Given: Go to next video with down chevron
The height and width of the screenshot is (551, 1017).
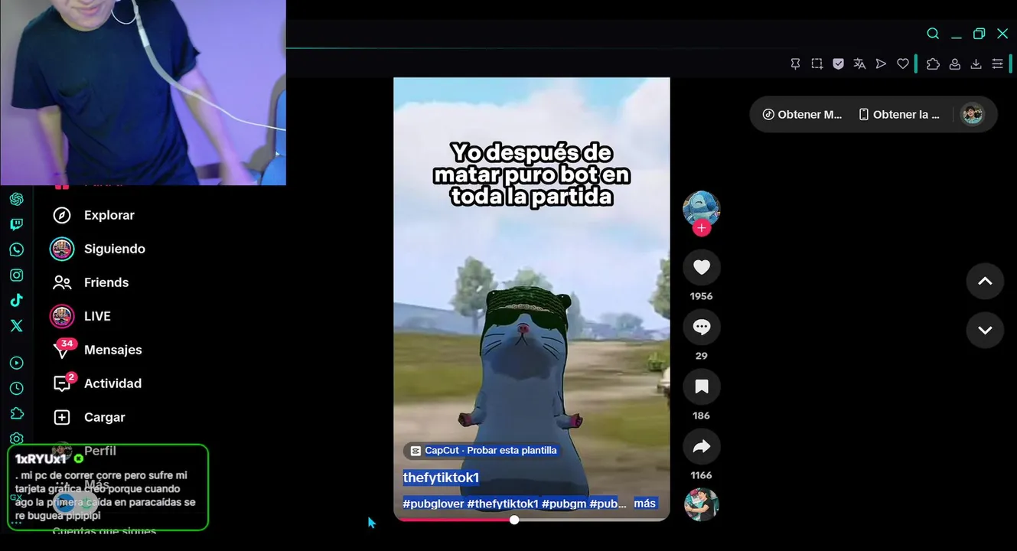Looking at the screenshot, I should pos(985,331).
